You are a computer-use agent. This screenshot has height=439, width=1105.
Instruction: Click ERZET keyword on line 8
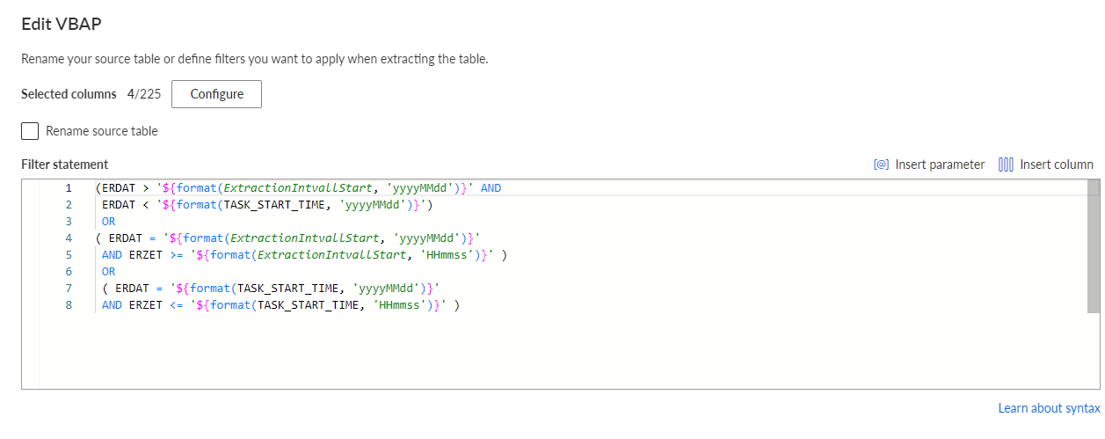(145, 305)
